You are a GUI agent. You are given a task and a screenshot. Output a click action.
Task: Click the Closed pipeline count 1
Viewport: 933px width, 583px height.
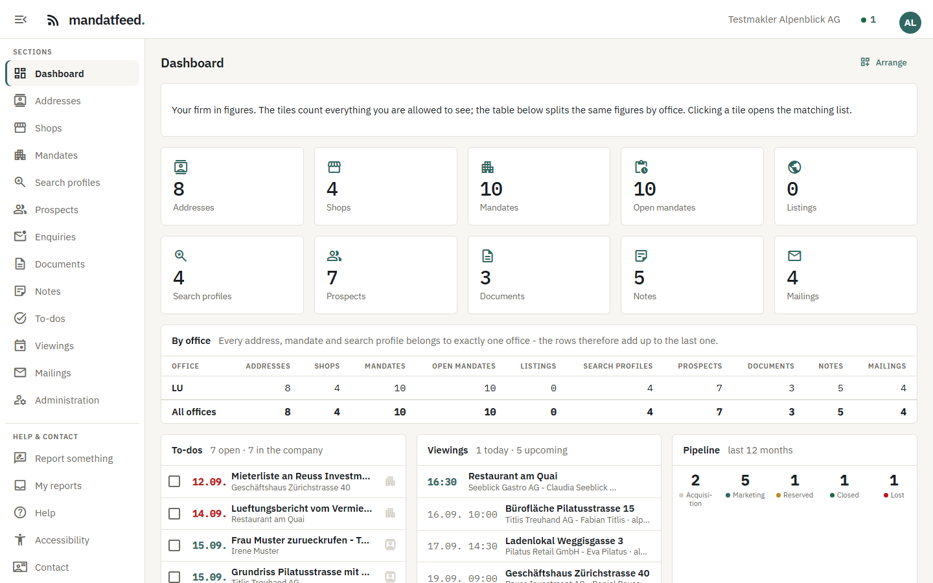tap(844, 480)
